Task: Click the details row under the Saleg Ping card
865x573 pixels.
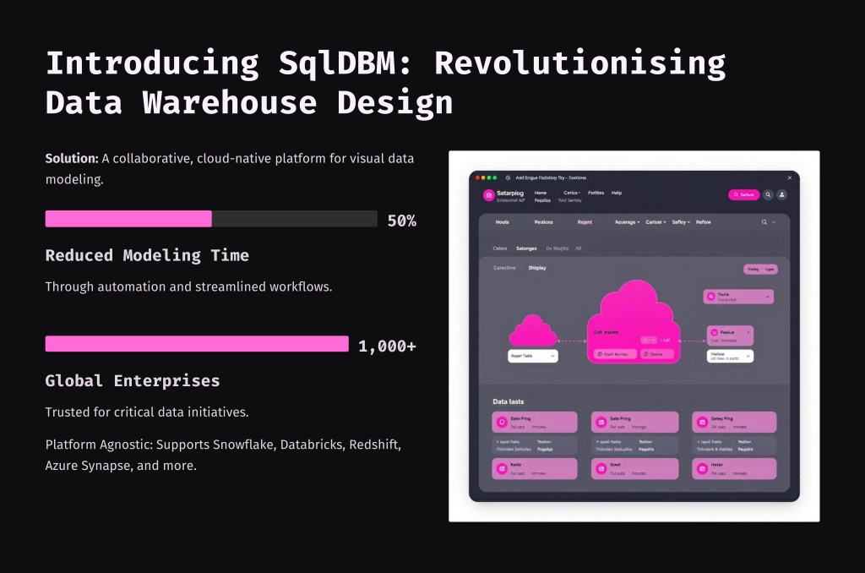Action: [x=734, y=445]
